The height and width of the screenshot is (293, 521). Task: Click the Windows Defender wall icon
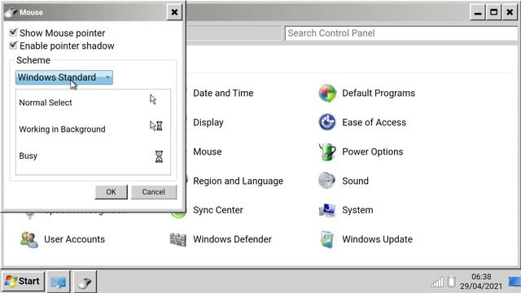click(178, 239)
